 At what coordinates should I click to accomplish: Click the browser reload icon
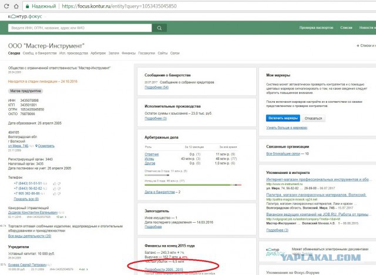pos(6,6)
